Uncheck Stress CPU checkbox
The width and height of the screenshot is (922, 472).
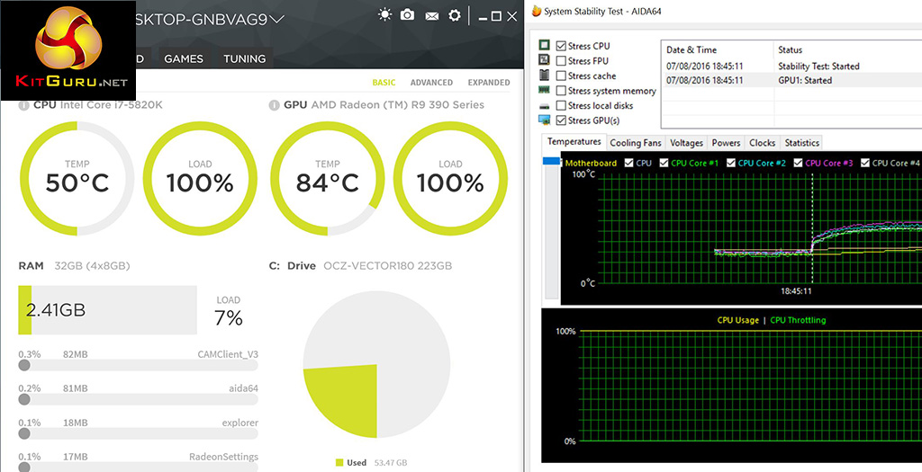click(x=561, y=46)
